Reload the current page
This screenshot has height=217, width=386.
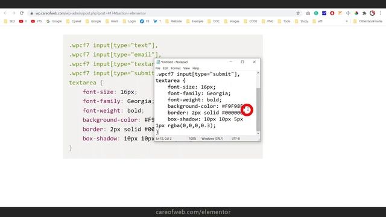click(x=22, y=13)
